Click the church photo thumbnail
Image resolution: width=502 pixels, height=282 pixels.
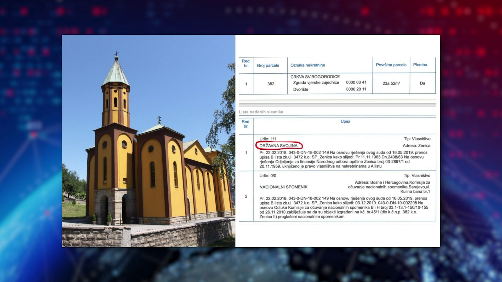click(149, 141)
